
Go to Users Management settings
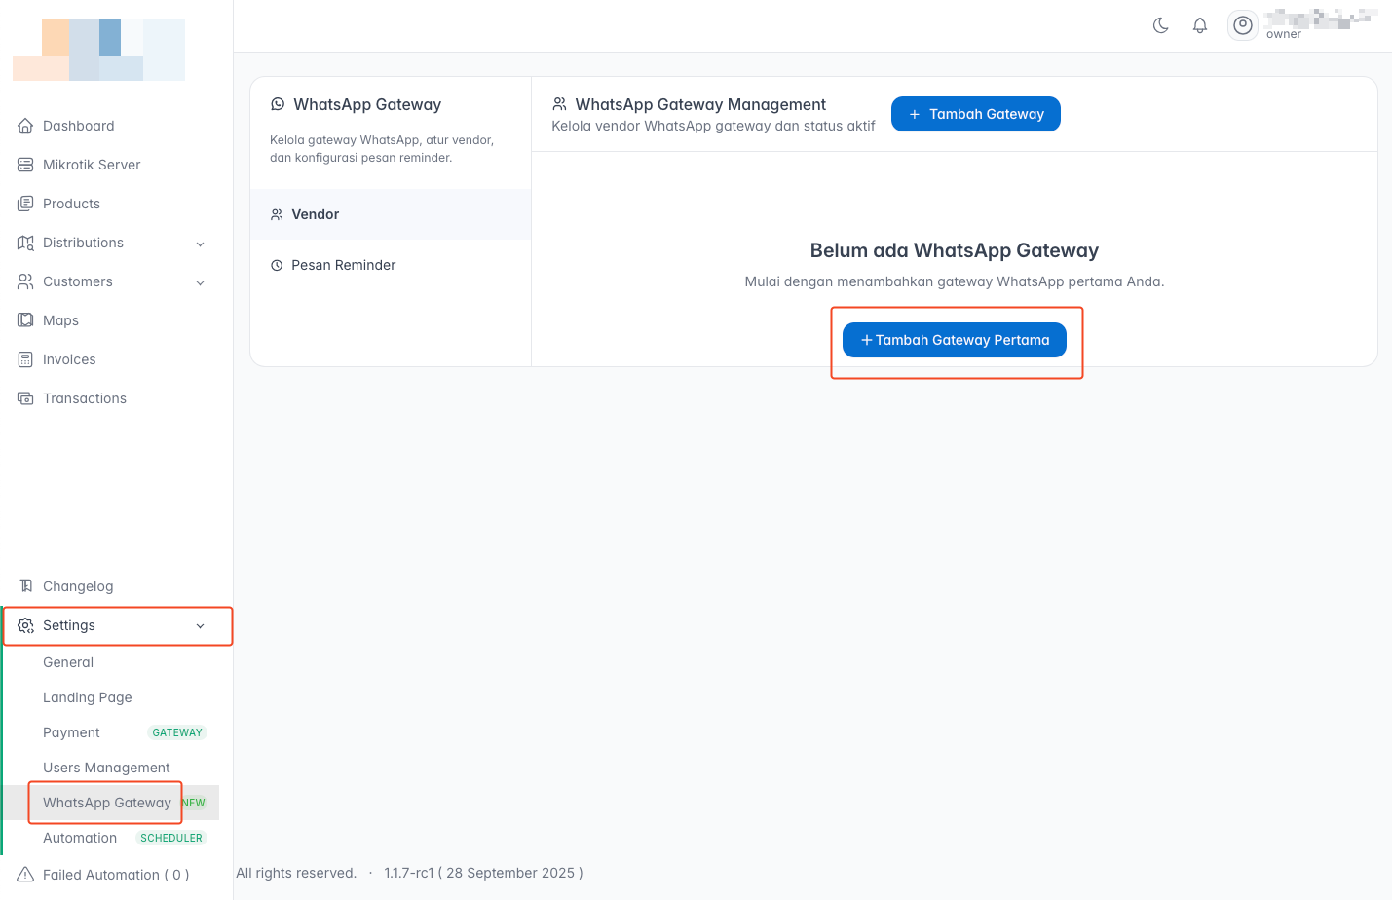click(106, 768)
